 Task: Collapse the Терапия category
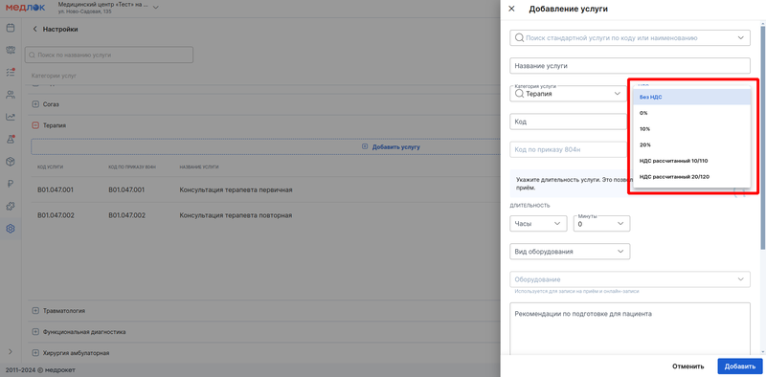point(35,125)
